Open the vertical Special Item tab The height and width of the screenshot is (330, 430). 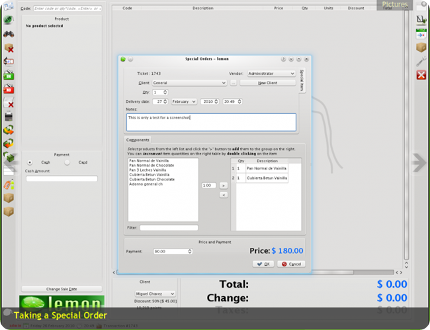(x=302, y=80)
